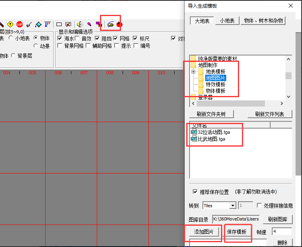This screenshot has width=302, height=247.
Task: Expand the 地表模板 tree node
Action: coord(194,71)
